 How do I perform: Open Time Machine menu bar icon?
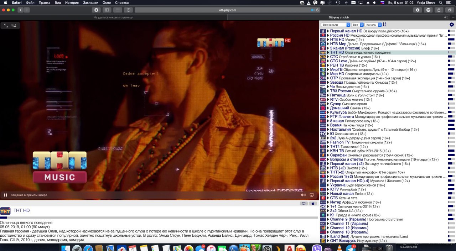338,2
